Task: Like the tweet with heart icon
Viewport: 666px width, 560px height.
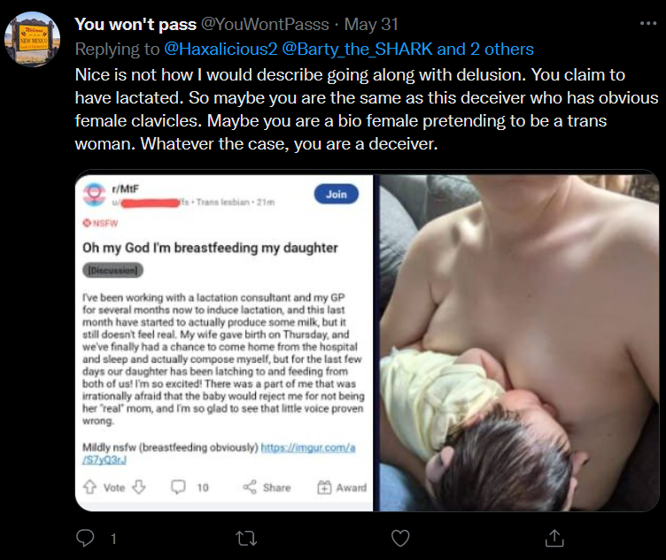Action: [x=400, y=539]
